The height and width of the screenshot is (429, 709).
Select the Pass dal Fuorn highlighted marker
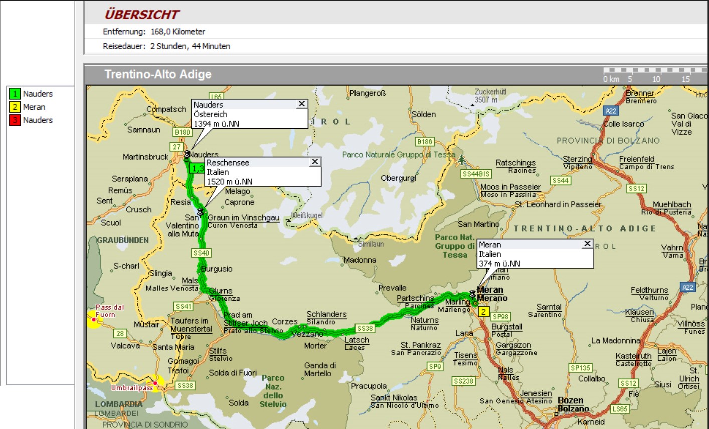coord(94,319)
